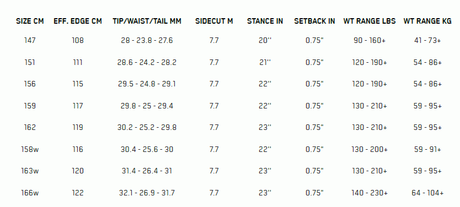Click the 32.1 - 26.9 - 31.7 dimensions cell
The image size is (460, 207).
pyautogui.click(x=147, y=193)
